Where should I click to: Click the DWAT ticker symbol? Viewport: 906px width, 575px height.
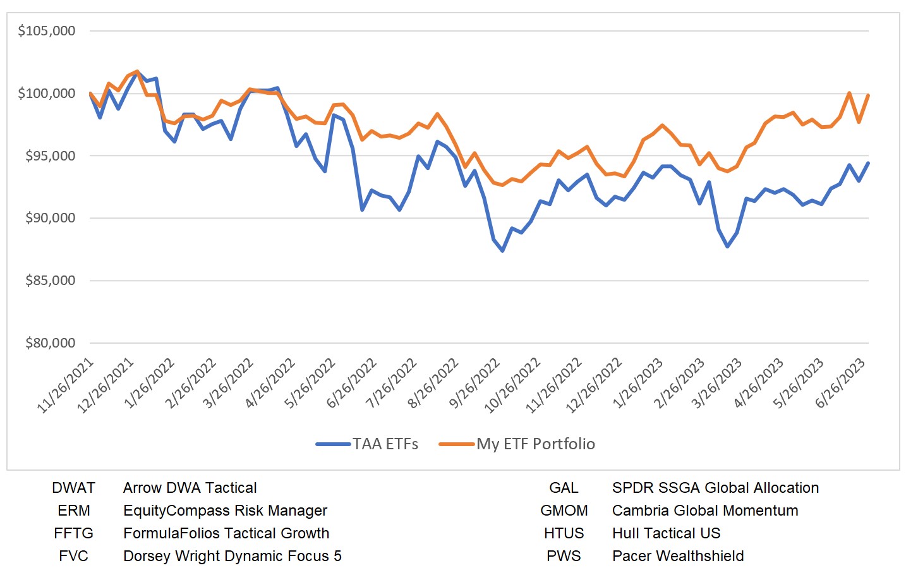pos(73,488)
